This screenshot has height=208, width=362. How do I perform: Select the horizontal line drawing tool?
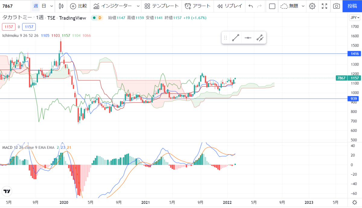248,38
